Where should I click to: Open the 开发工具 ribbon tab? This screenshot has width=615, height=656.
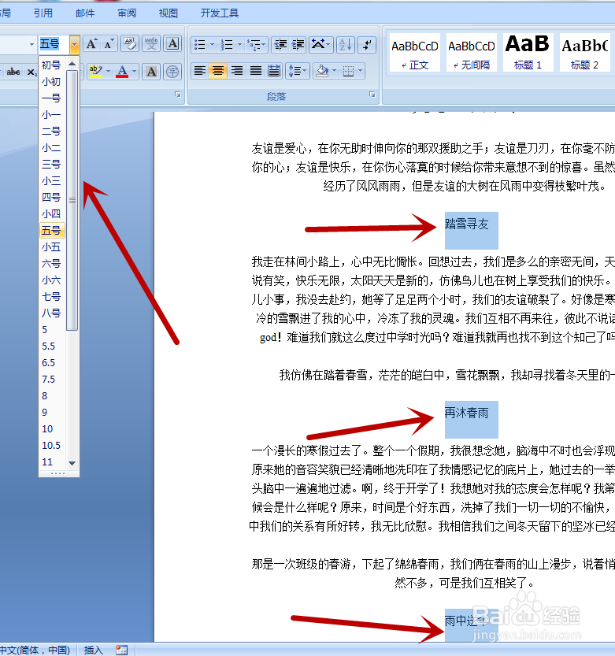tap(220, 13)
